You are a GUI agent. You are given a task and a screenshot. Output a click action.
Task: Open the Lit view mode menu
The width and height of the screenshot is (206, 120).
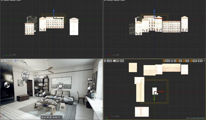coord(17,61)
